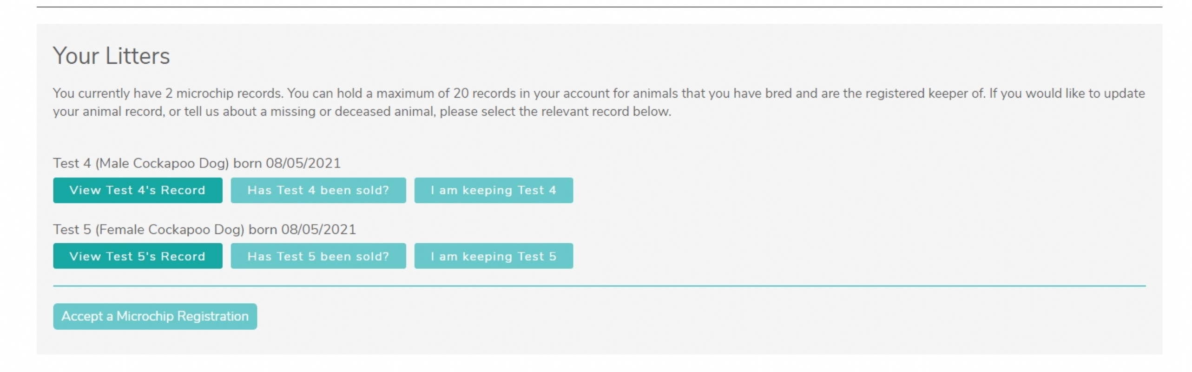The width and height of the screenshot is (1192, 372).
Task: Click Has Test 4 been sold?
Action: coord(318,190)
